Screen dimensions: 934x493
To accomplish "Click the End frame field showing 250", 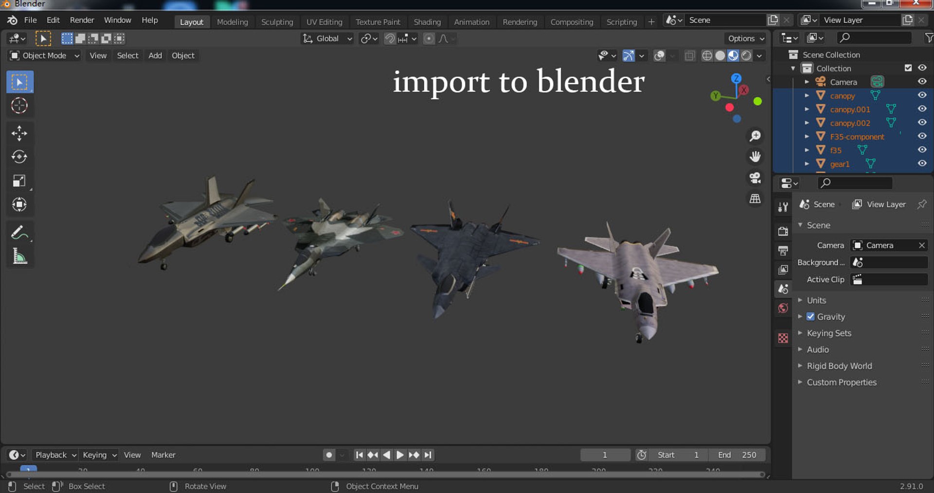I will pyautogui.click(x=736, y=455).
